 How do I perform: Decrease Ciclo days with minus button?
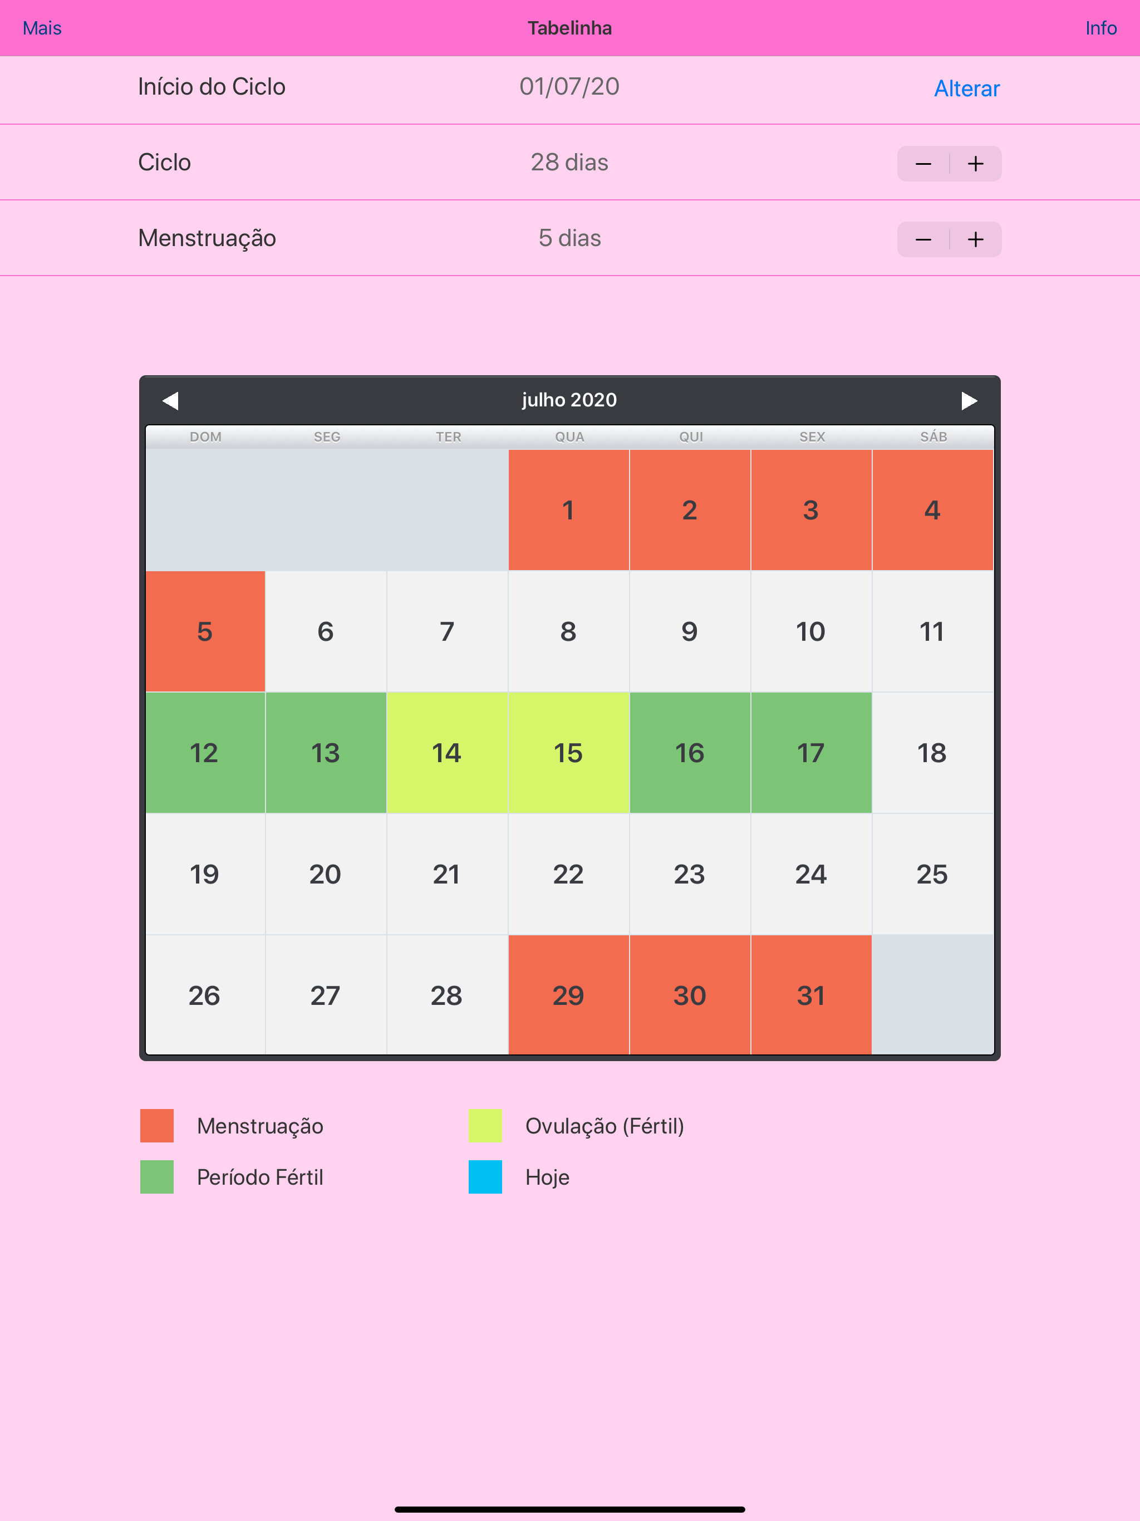click(923, 164)
